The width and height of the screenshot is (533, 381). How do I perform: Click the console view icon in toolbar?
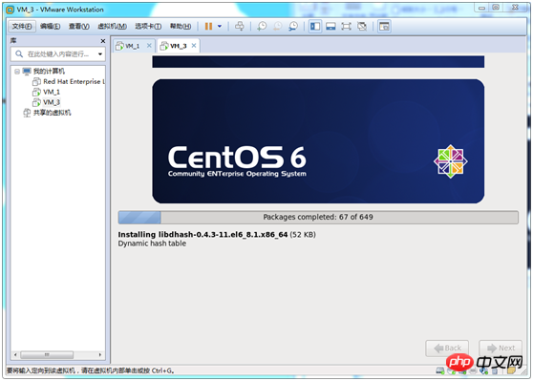[x=384, y=26]
